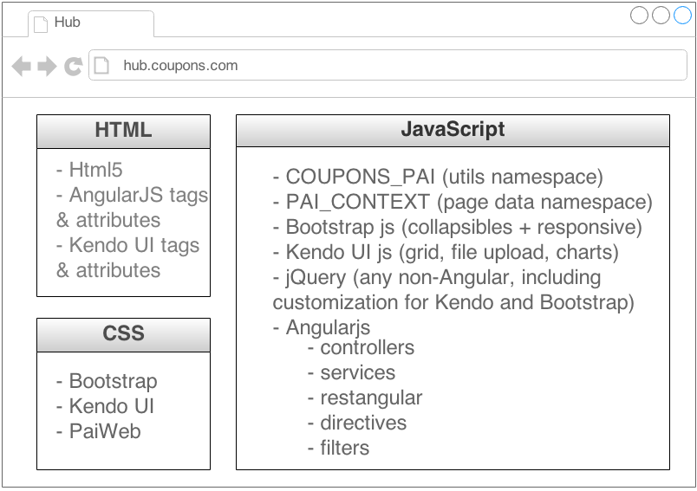Click filters under Angularjs
The width and height of the screenshot is (697, 491).
click(x=338, y=448)
